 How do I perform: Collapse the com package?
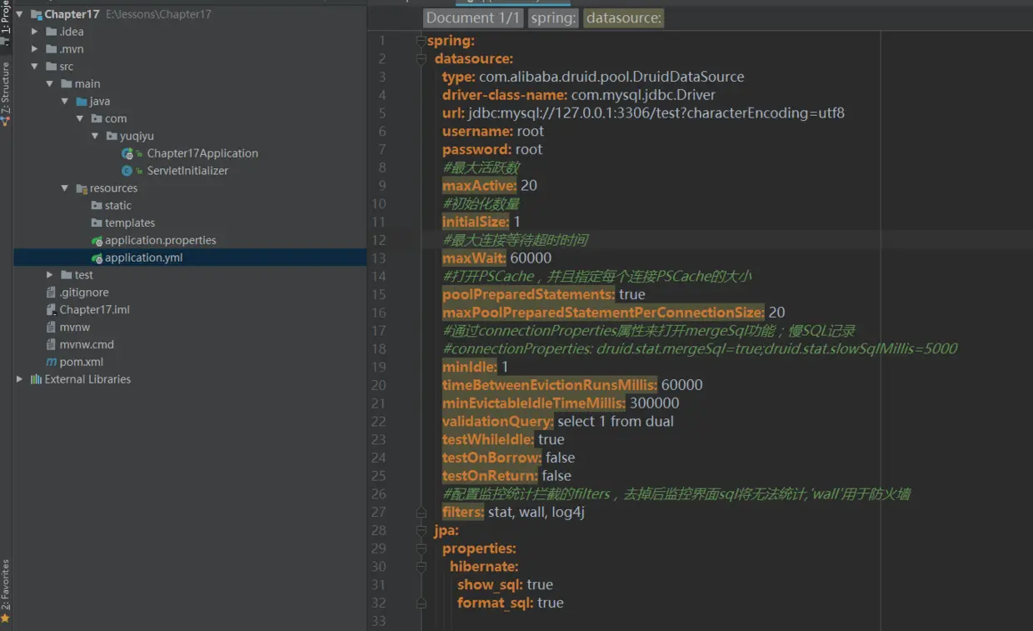(x=79, y=118)
